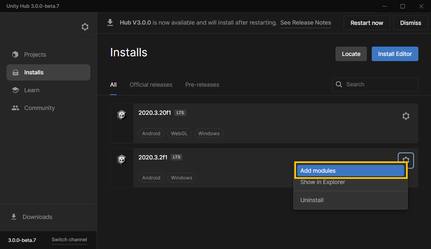Open the Community section

pyautogui.click(x=48, y=108)
